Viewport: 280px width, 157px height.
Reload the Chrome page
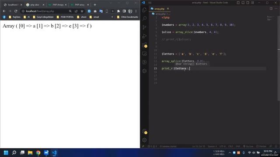coord(16,11)
